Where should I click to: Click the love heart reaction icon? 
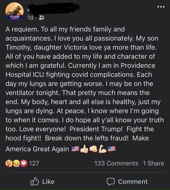(24, 163)
